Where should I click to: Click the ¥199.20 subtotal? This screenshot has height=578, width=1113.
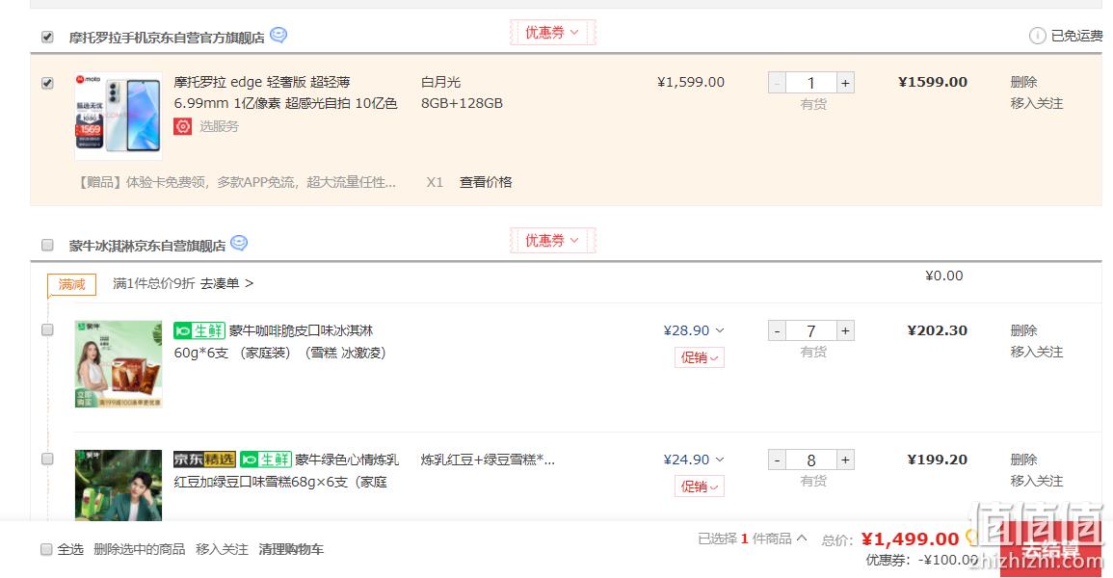(x=937, y=460)
